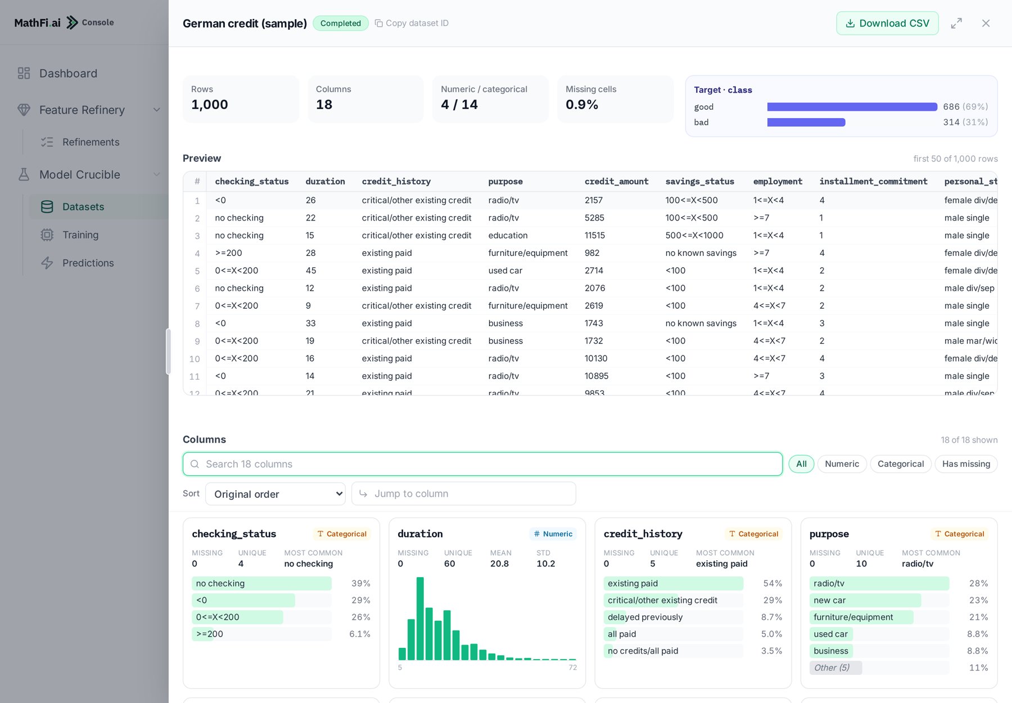Select the All columns filter

(801, 464)
